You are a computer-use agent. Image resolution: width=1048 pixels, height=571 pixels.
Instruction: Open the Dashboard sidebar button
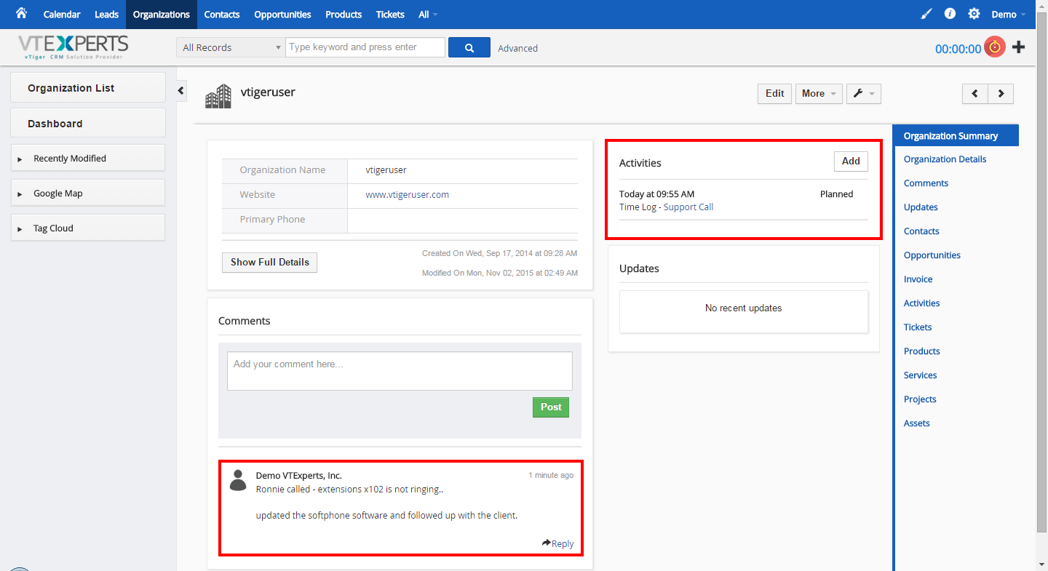tap(88, 123)
